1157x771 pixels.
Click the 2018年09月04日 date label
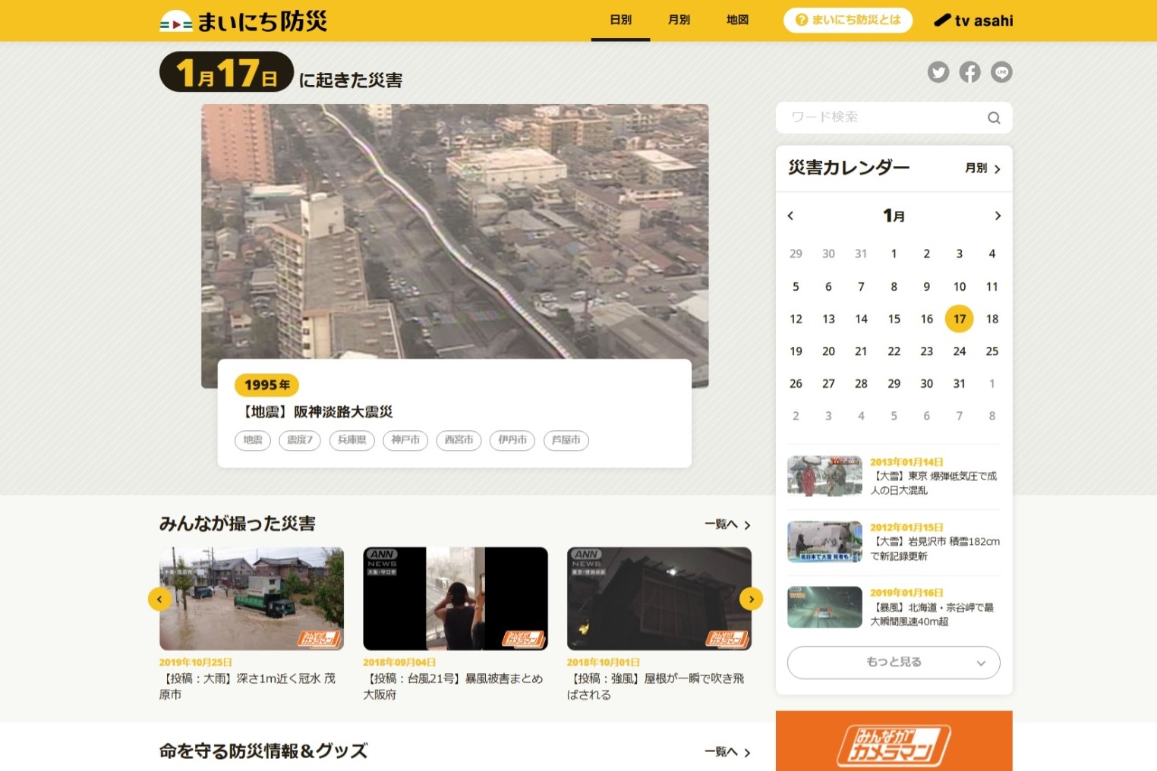pyautogui.click(x=399, y=662)
